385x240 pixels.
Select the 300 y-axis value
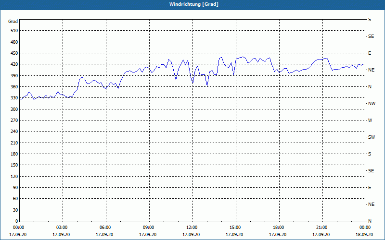point(14,109)
